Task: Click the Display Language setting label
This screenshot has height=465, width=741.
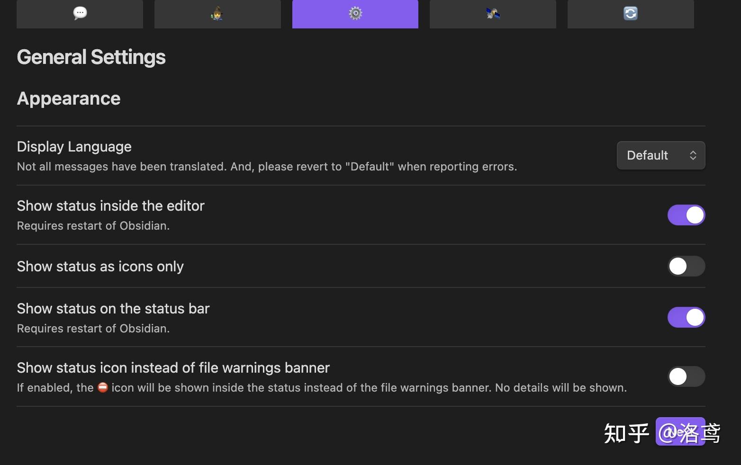Action: (x=74, y=147)
